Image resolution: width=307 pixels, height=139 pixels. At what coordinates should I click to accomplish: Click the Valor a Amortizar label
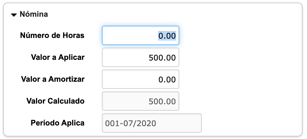tap(53, 79)
